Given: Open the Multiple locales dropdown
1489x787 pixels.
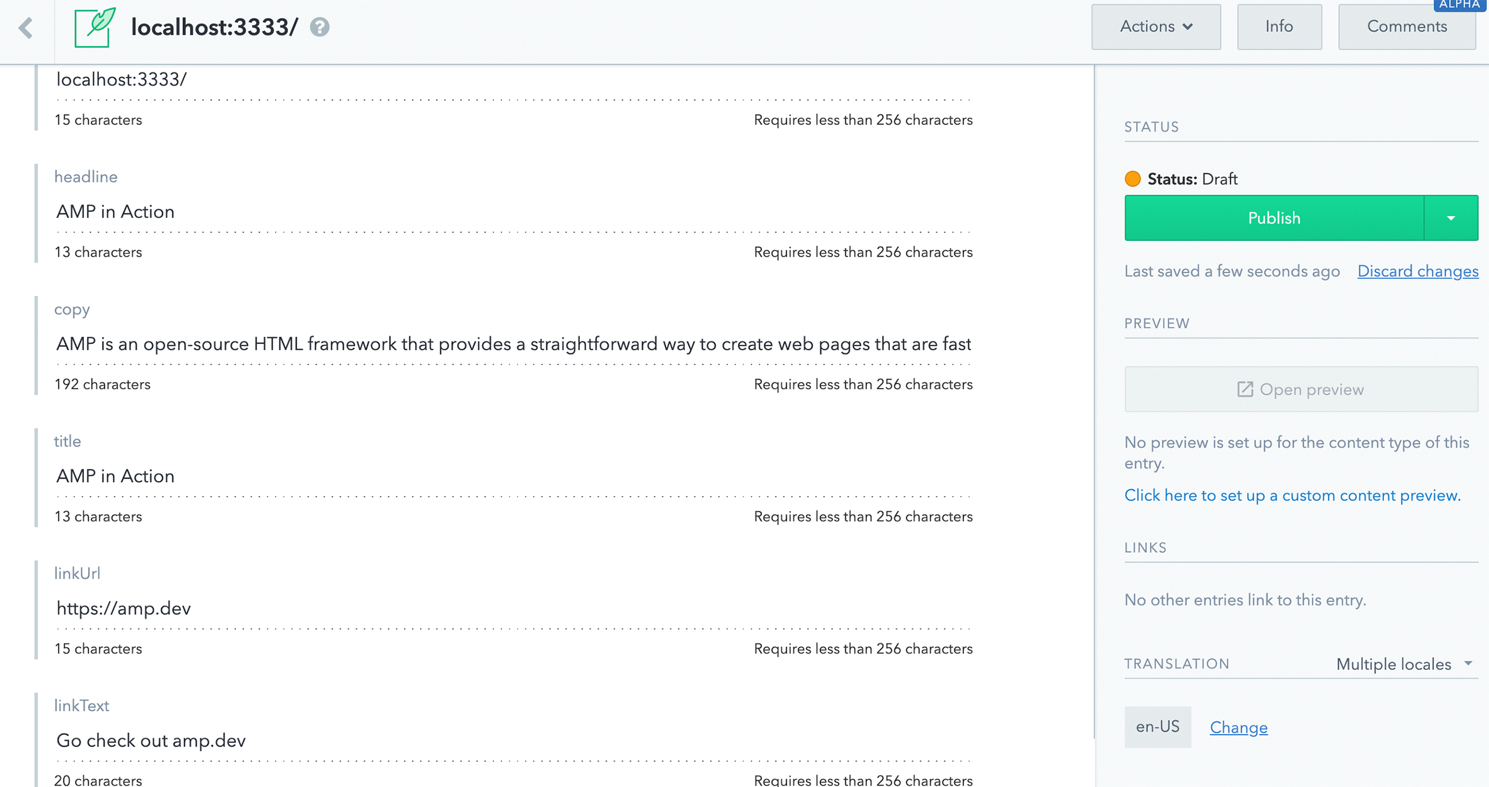Looking at the screenshot, I should (1404, 664).
